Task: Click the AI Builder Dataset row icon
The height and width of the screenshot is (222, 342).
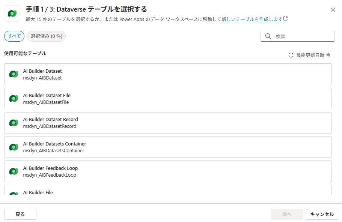Action: point(14,74)
